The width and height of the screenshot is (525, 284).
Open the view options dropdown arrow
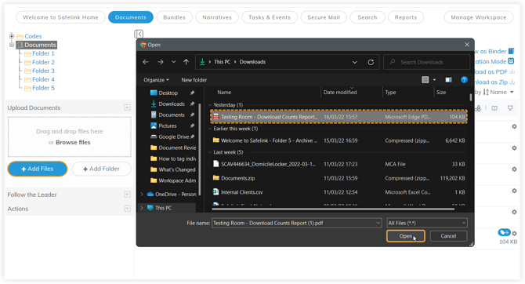pos(434,80)
